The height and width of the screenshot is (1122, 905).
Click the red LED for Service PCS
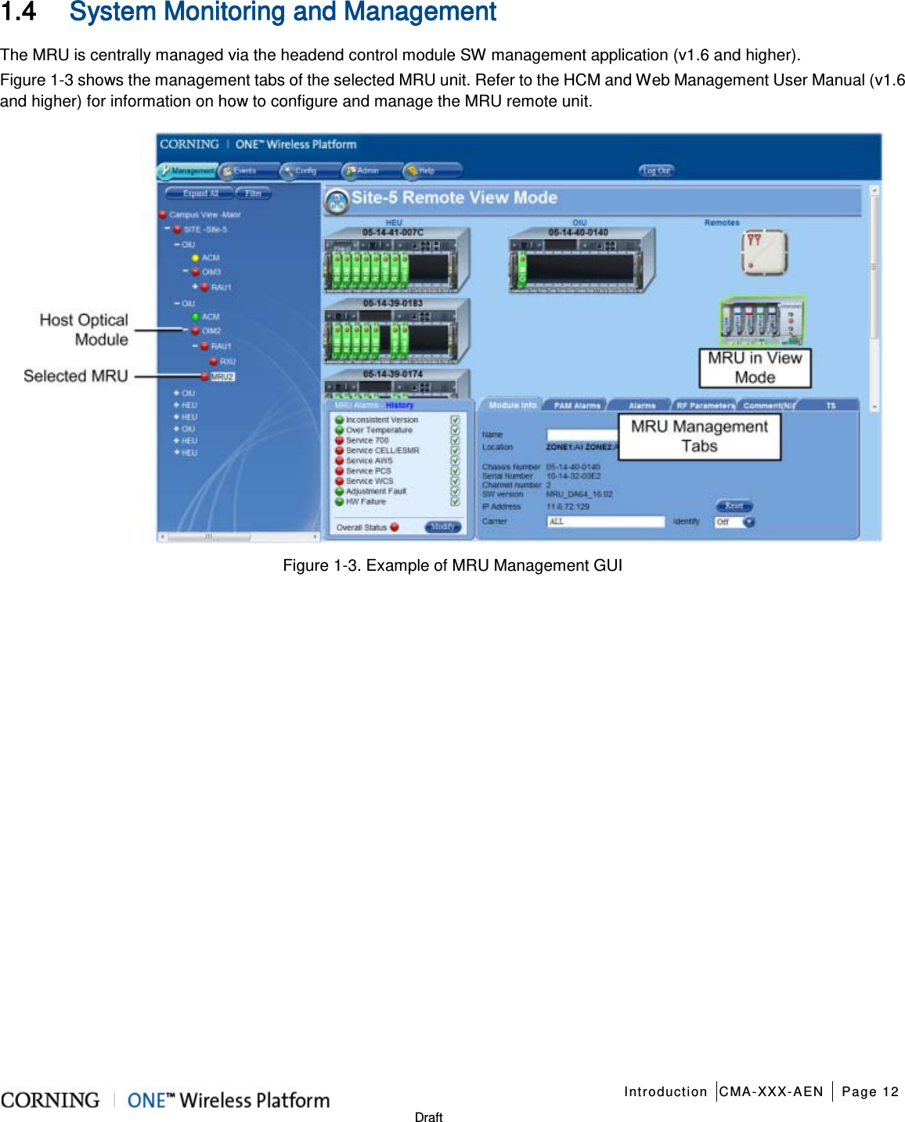pyautogui.click(x=340, y=471)
